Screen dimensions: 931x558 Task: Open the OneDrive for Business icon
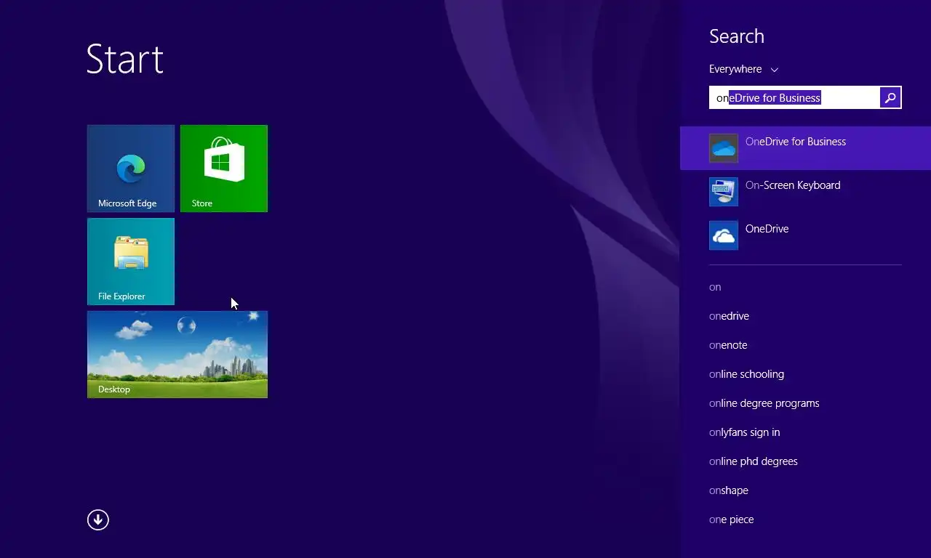pos(724,148)
